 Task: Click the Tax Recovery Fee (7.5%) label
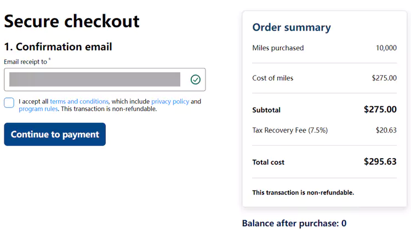coord(289,130)
